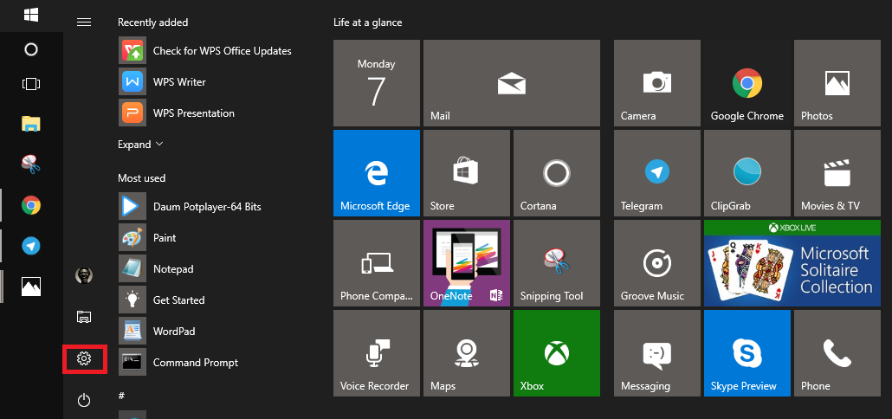
Task: Launch WPS Presentation
Action: point(177,113)
